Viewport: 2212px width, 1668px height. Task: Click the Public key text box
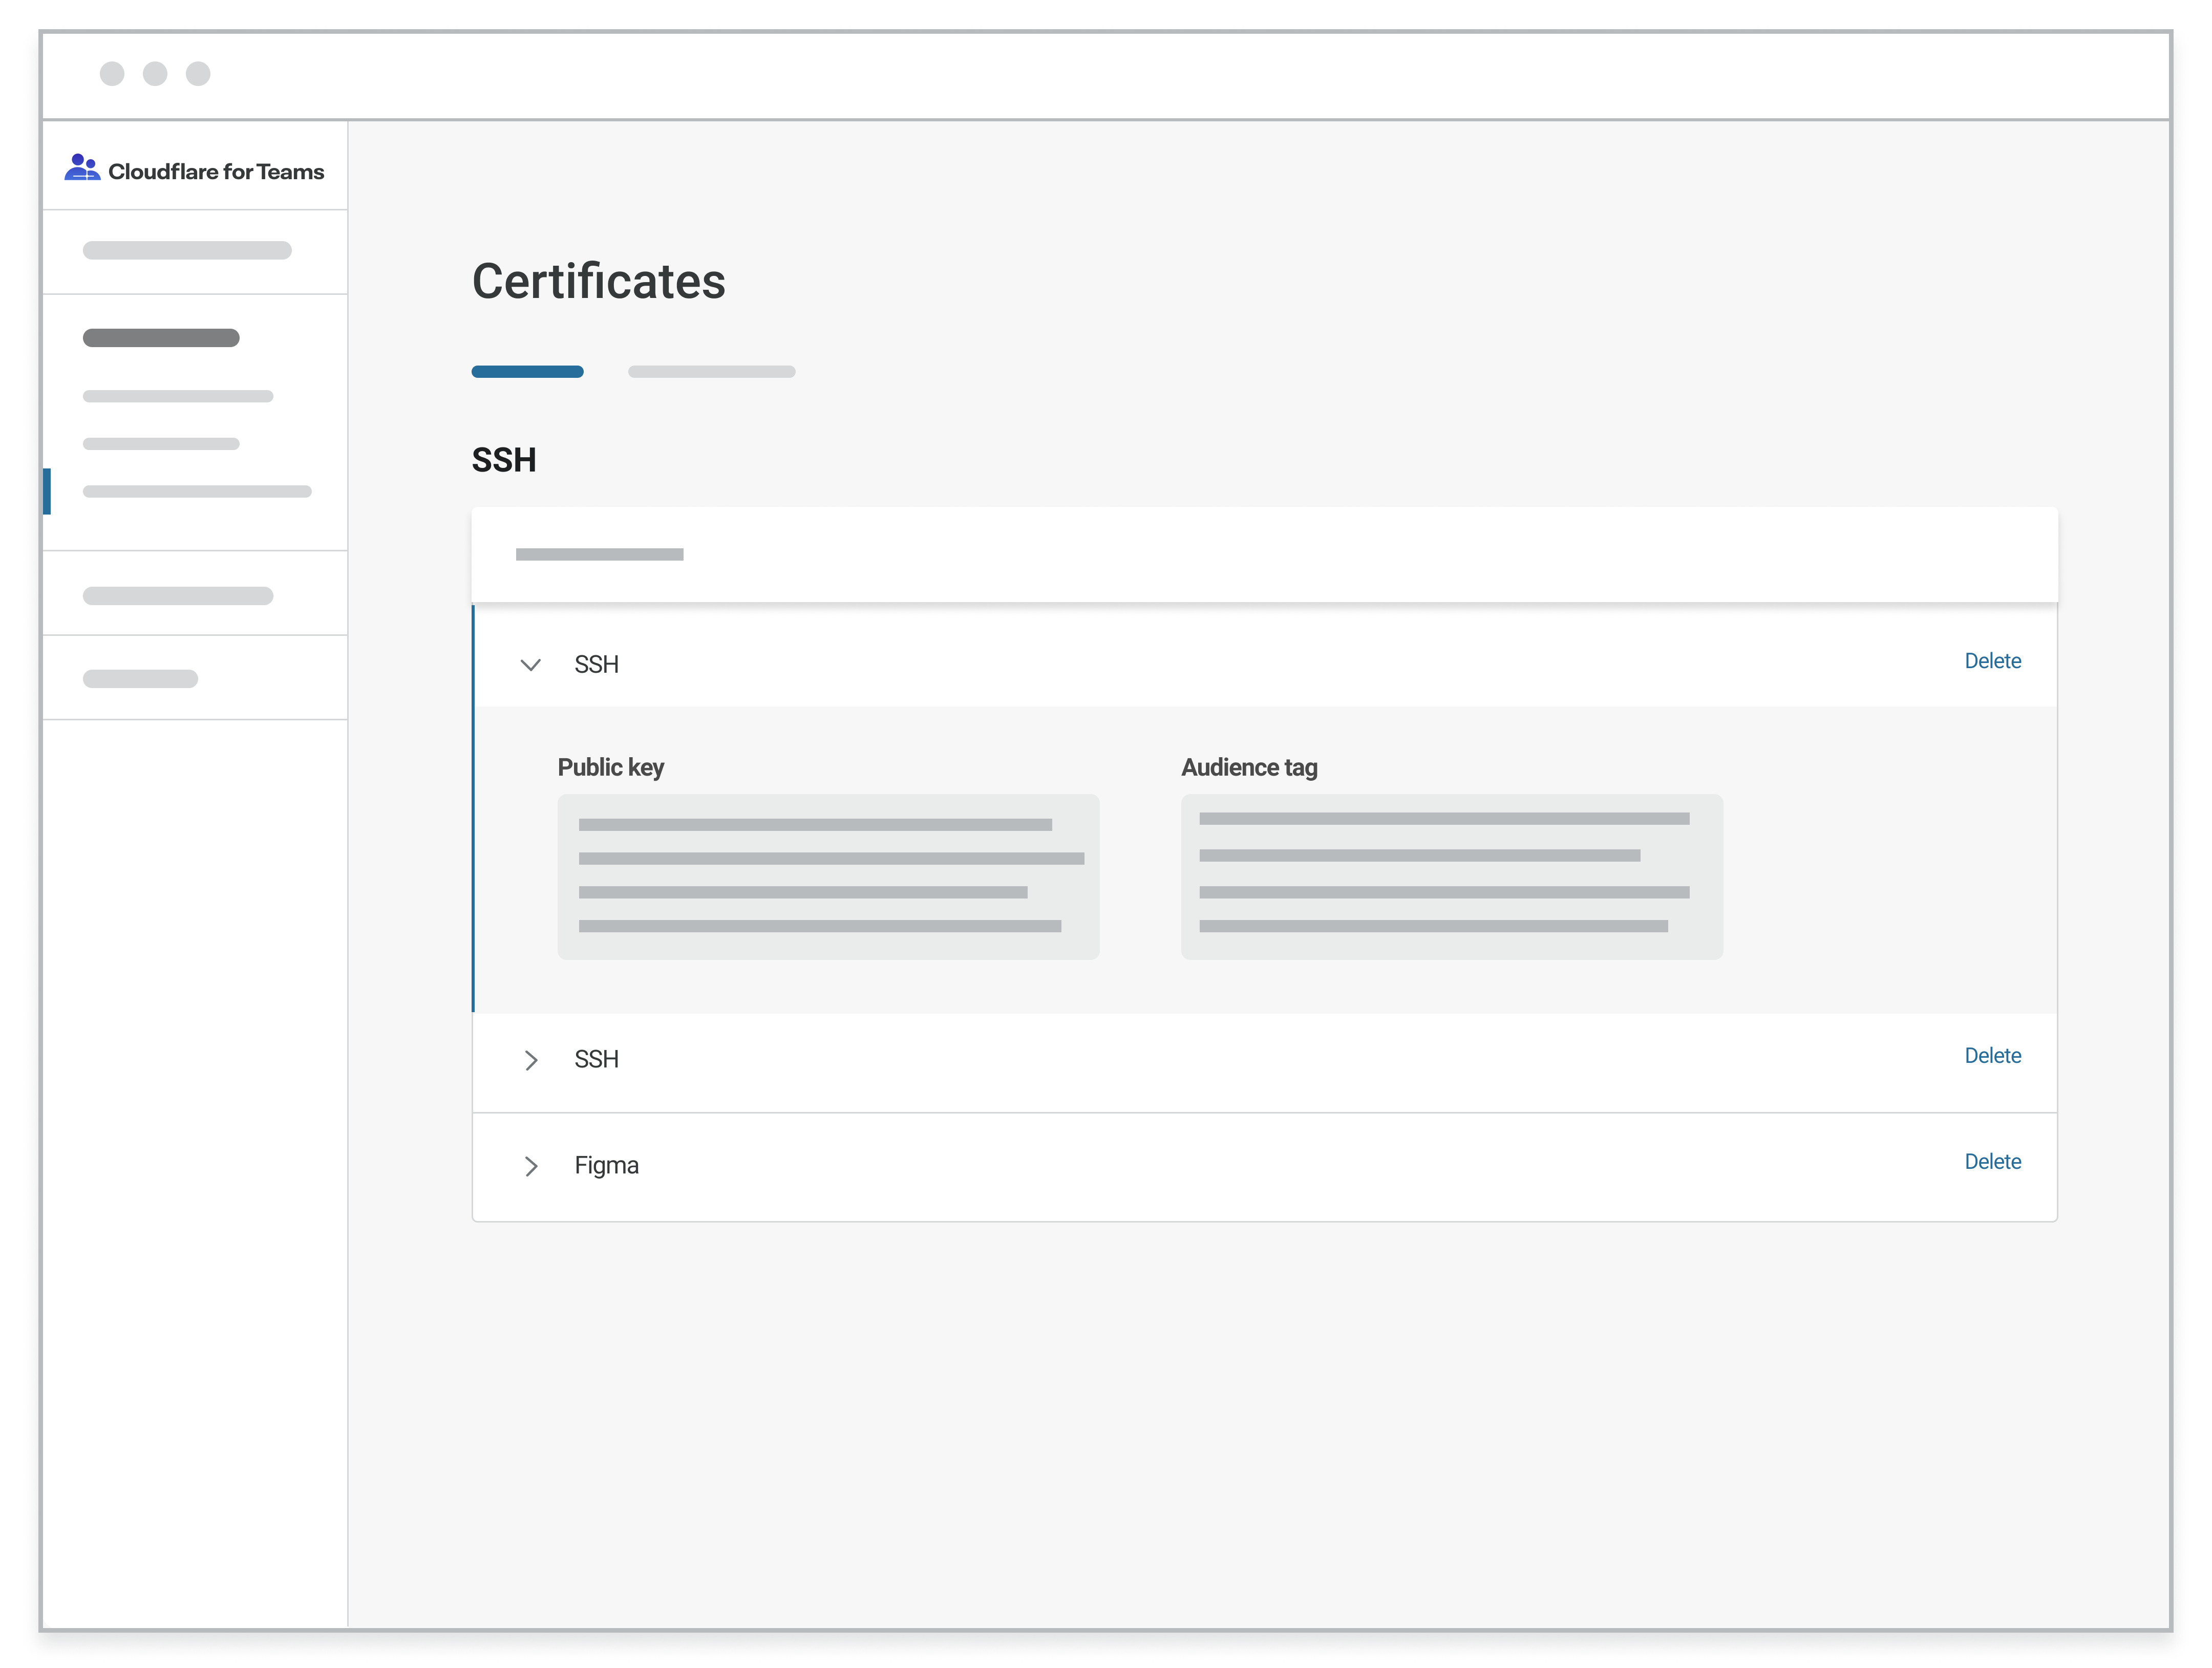coord(828,877)
